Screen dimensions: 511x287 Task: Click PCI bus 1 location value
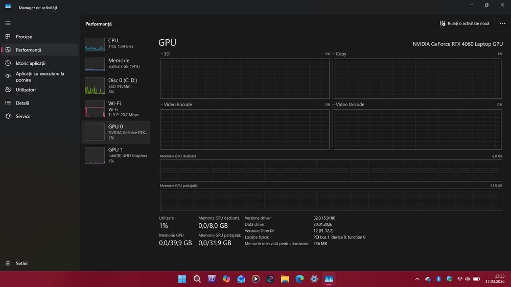pos(339,237)
